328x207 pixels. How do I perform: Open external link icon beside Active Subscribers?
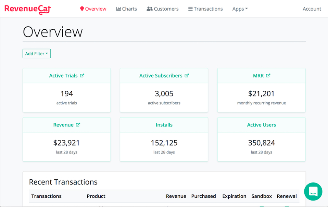pyautogui.click(x=187, y=75)
